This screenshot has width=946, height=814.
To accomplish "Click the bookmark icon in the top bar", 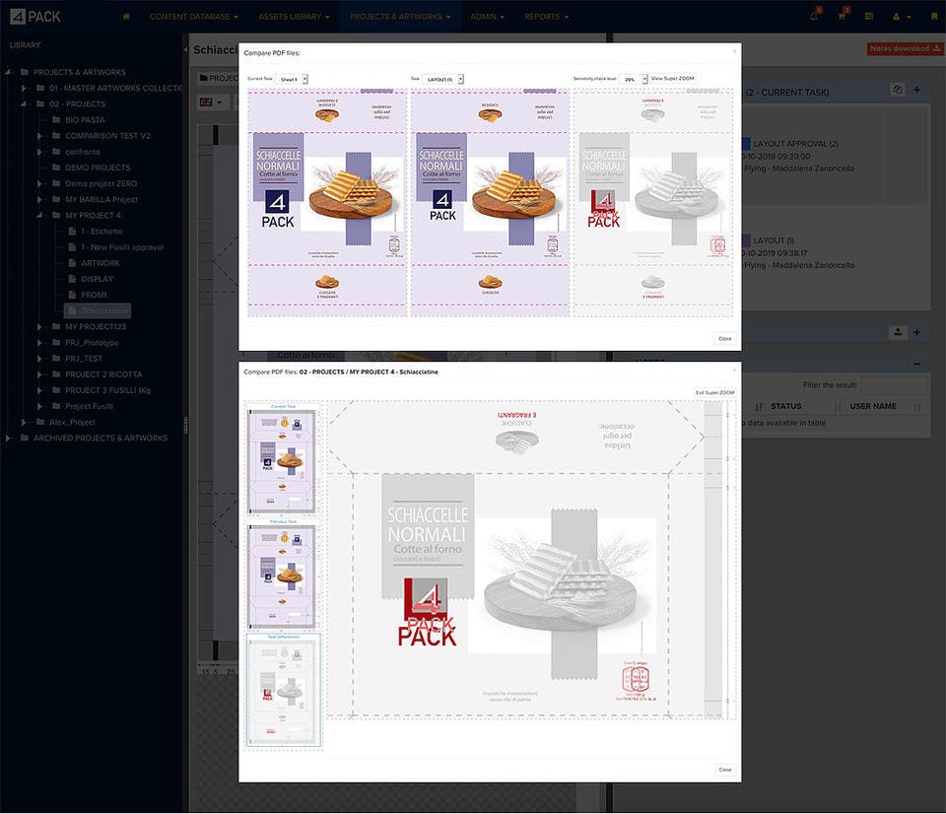I will coord(934,17).
